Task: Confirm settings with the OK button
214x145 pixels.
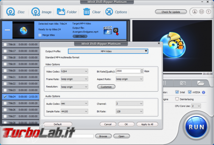Action: (x=126, y=124)
